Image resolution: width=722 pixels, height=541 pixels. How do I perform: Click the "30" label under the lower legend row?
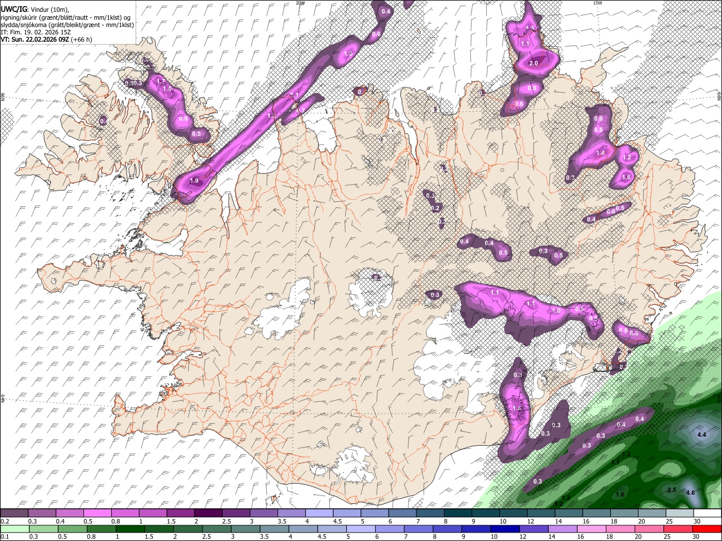[x=697, y=536]
